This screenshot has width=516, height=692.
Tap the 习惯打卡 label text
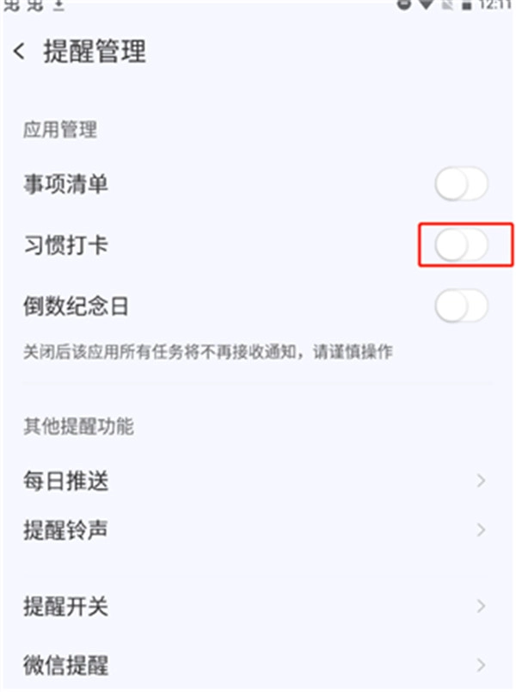click(x=65, y=245)
